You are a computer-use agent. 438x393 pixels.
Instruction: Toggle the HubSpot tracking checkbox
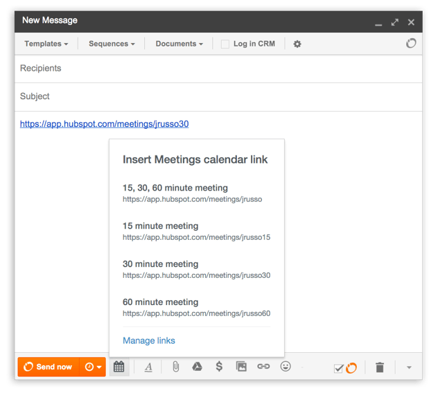click(x=339, y=368)
